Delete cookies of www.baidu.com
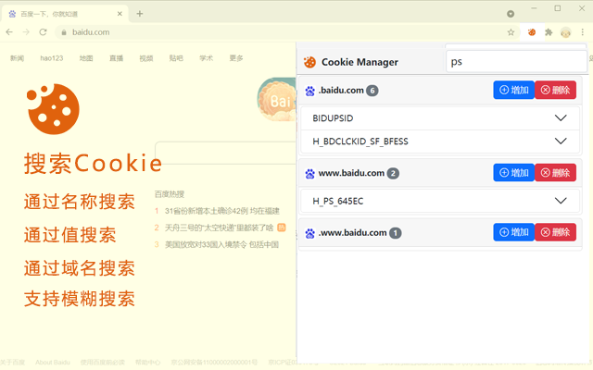593x370 pixels. coord(555,173)
